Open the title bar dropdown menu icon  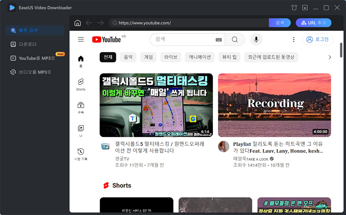coord(305,8)
